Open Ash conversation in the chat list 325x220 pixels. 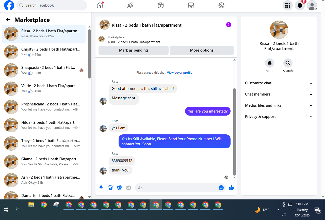coord(44,180)
